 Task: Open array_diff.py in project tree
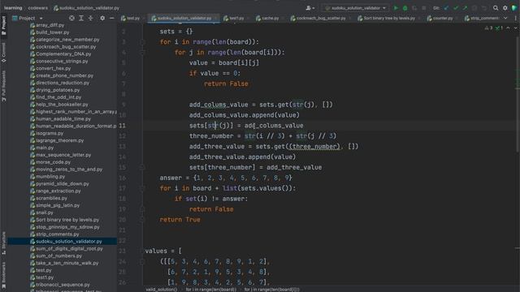(50, 25)
